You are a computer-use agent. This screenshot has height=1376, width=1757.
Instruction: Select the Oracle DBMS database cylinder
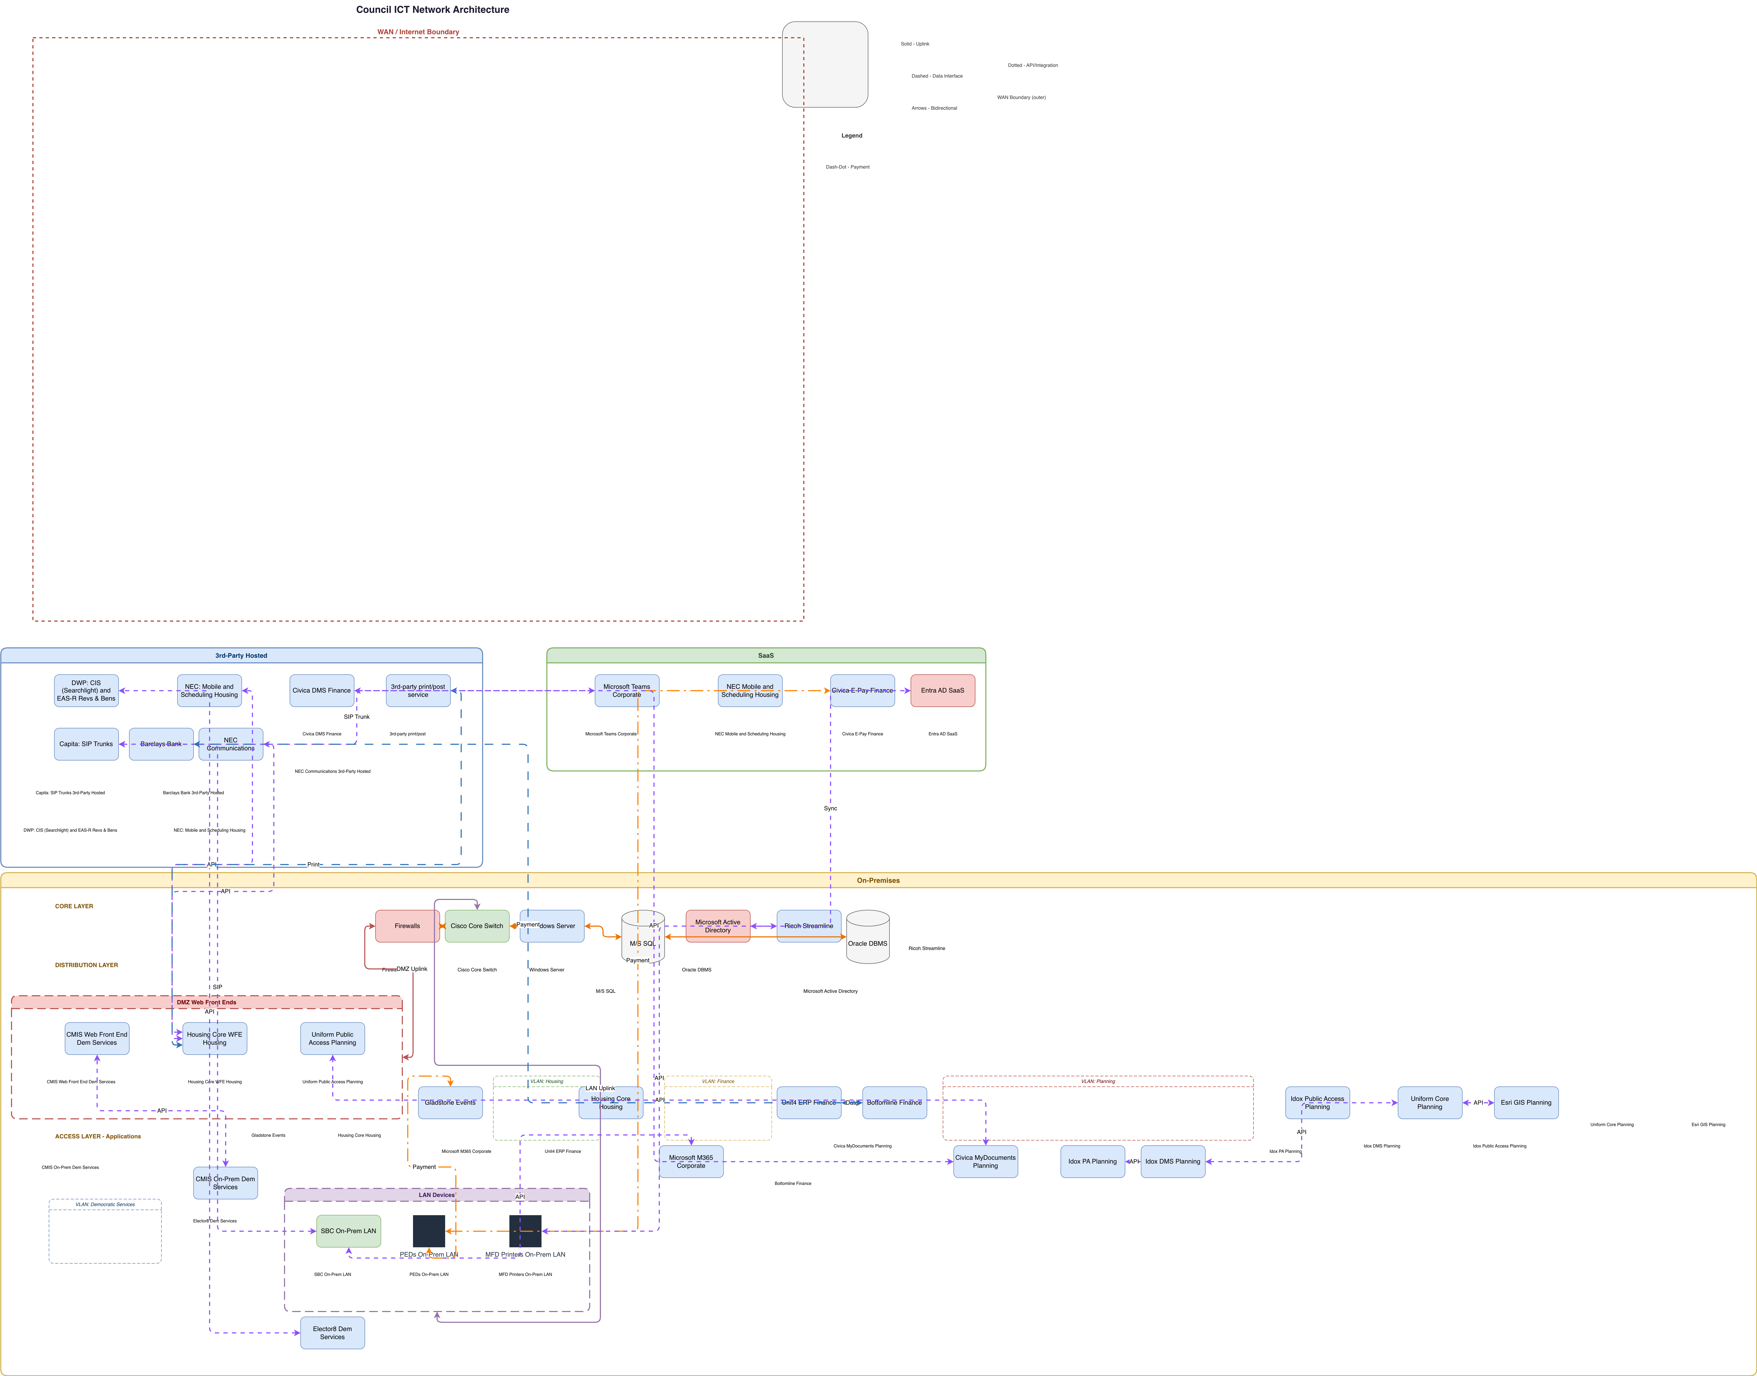point(868,937)
